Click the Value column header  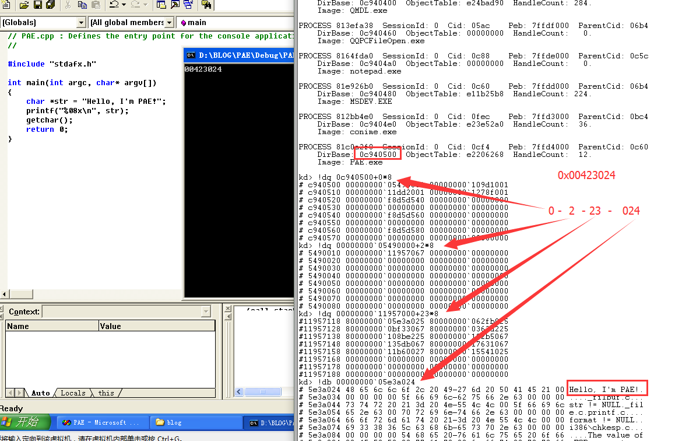tap(157, 326)
